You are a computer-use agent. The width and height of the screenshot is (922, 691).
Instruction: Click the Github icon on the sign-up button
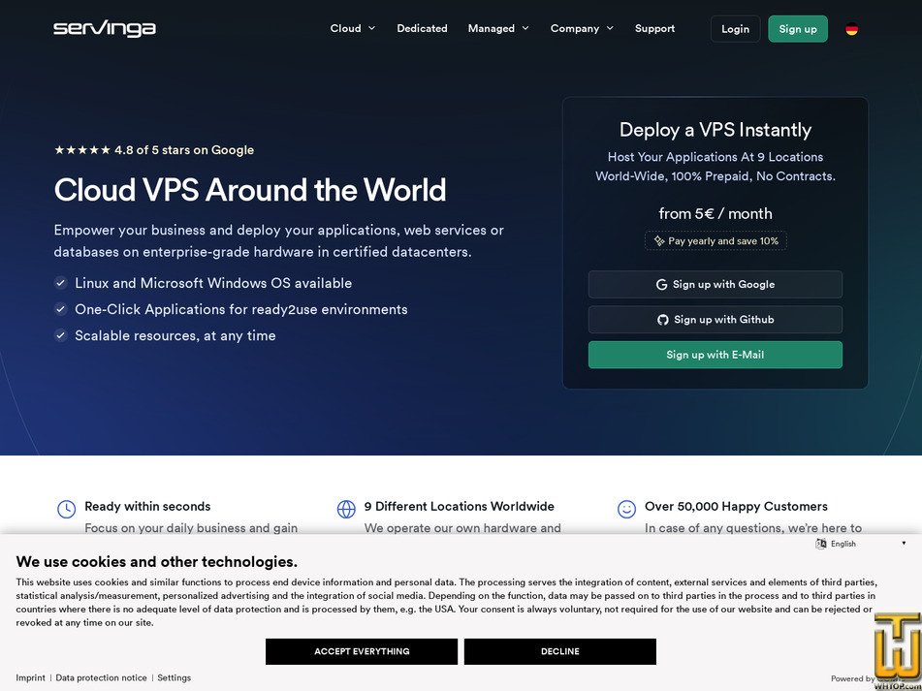click(661, 319)
